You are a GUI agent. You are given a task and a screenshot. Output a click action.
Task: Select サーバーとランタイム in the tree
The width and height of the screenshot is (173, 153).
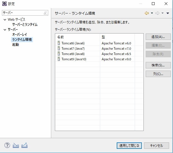[x=25, y=25]
